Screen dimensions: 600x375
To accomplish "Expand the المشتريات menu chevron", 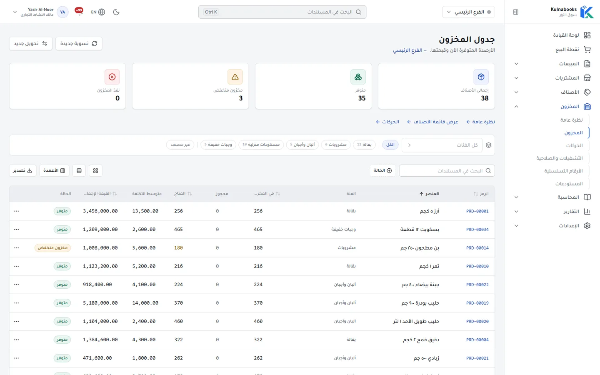I will 516,78.
